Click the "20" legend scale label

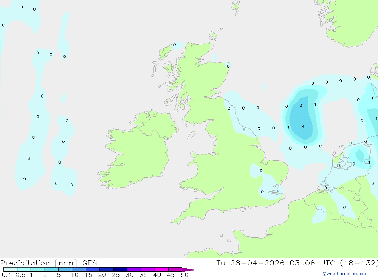coord(102,275)
